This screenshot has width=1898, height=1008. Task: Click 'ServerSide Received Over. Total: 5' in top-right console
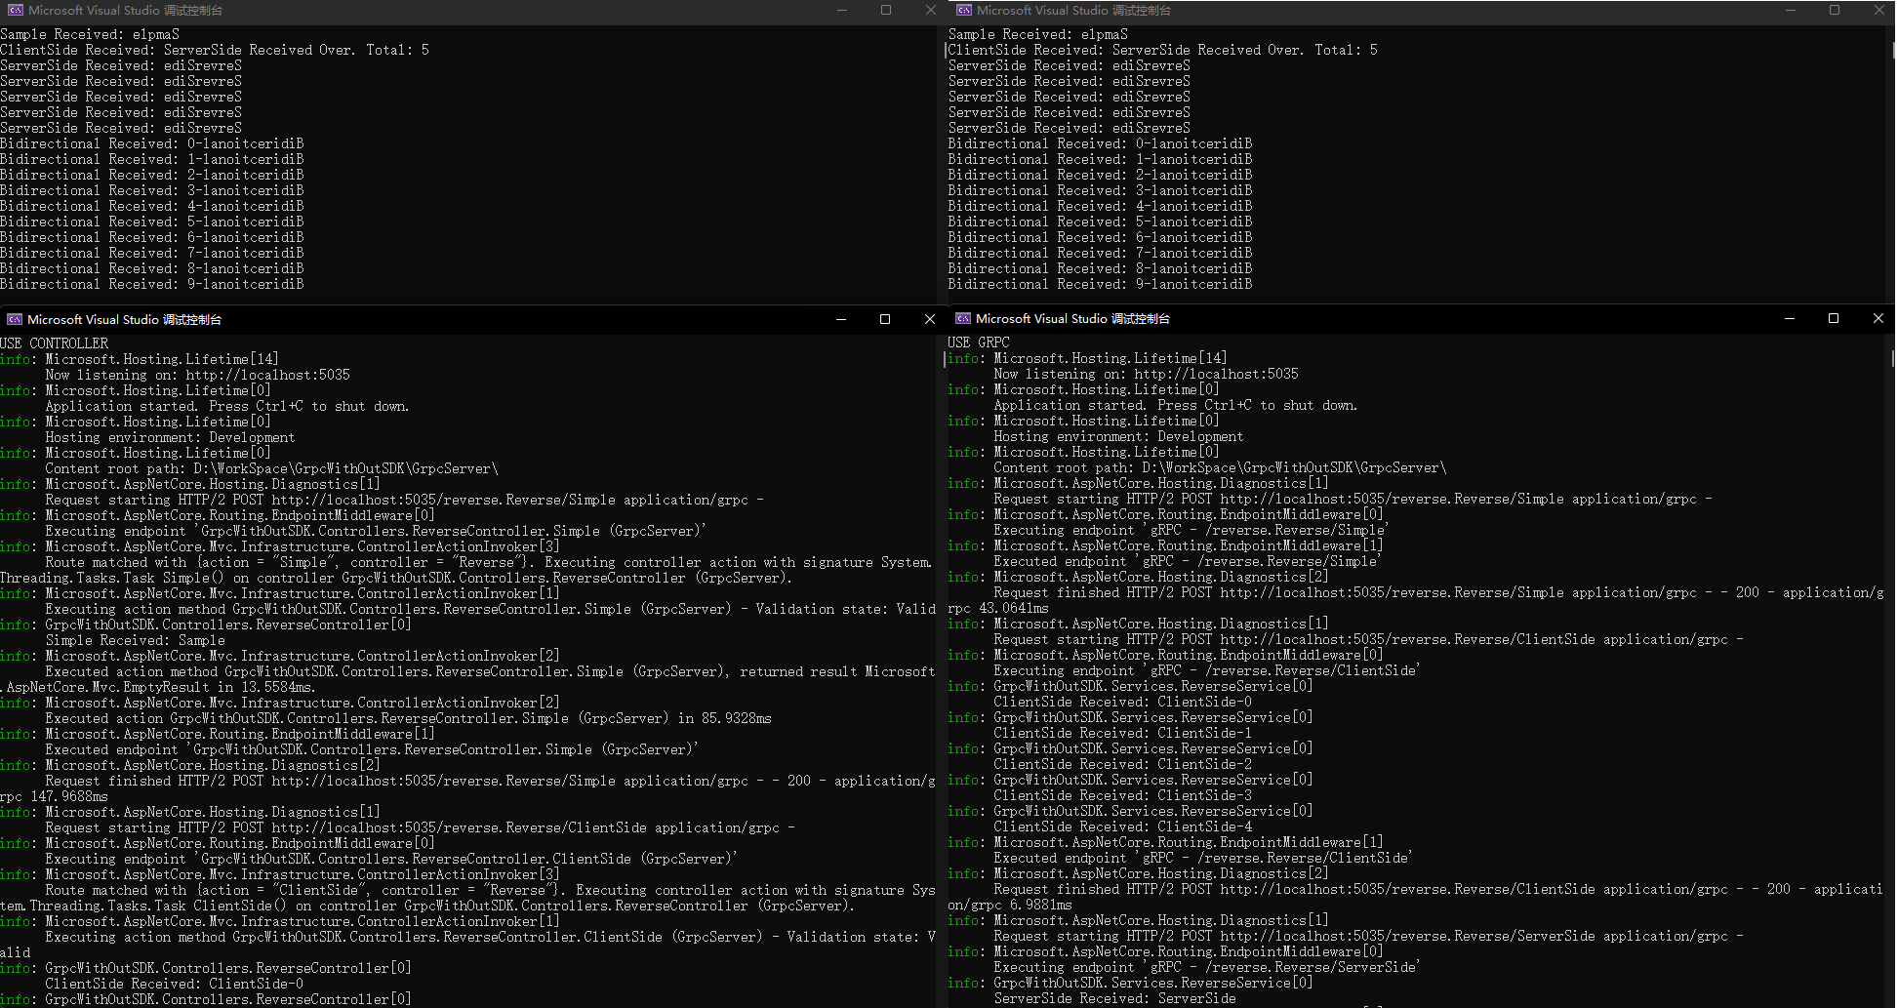[1245, 50]
